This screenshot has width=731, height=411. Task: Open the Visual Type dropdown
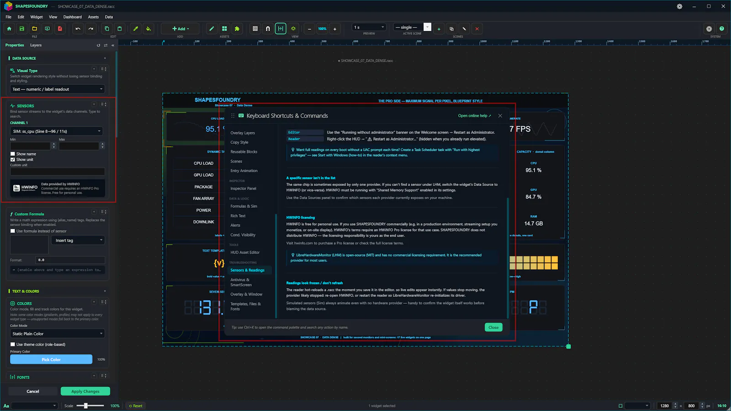[58, 89]
